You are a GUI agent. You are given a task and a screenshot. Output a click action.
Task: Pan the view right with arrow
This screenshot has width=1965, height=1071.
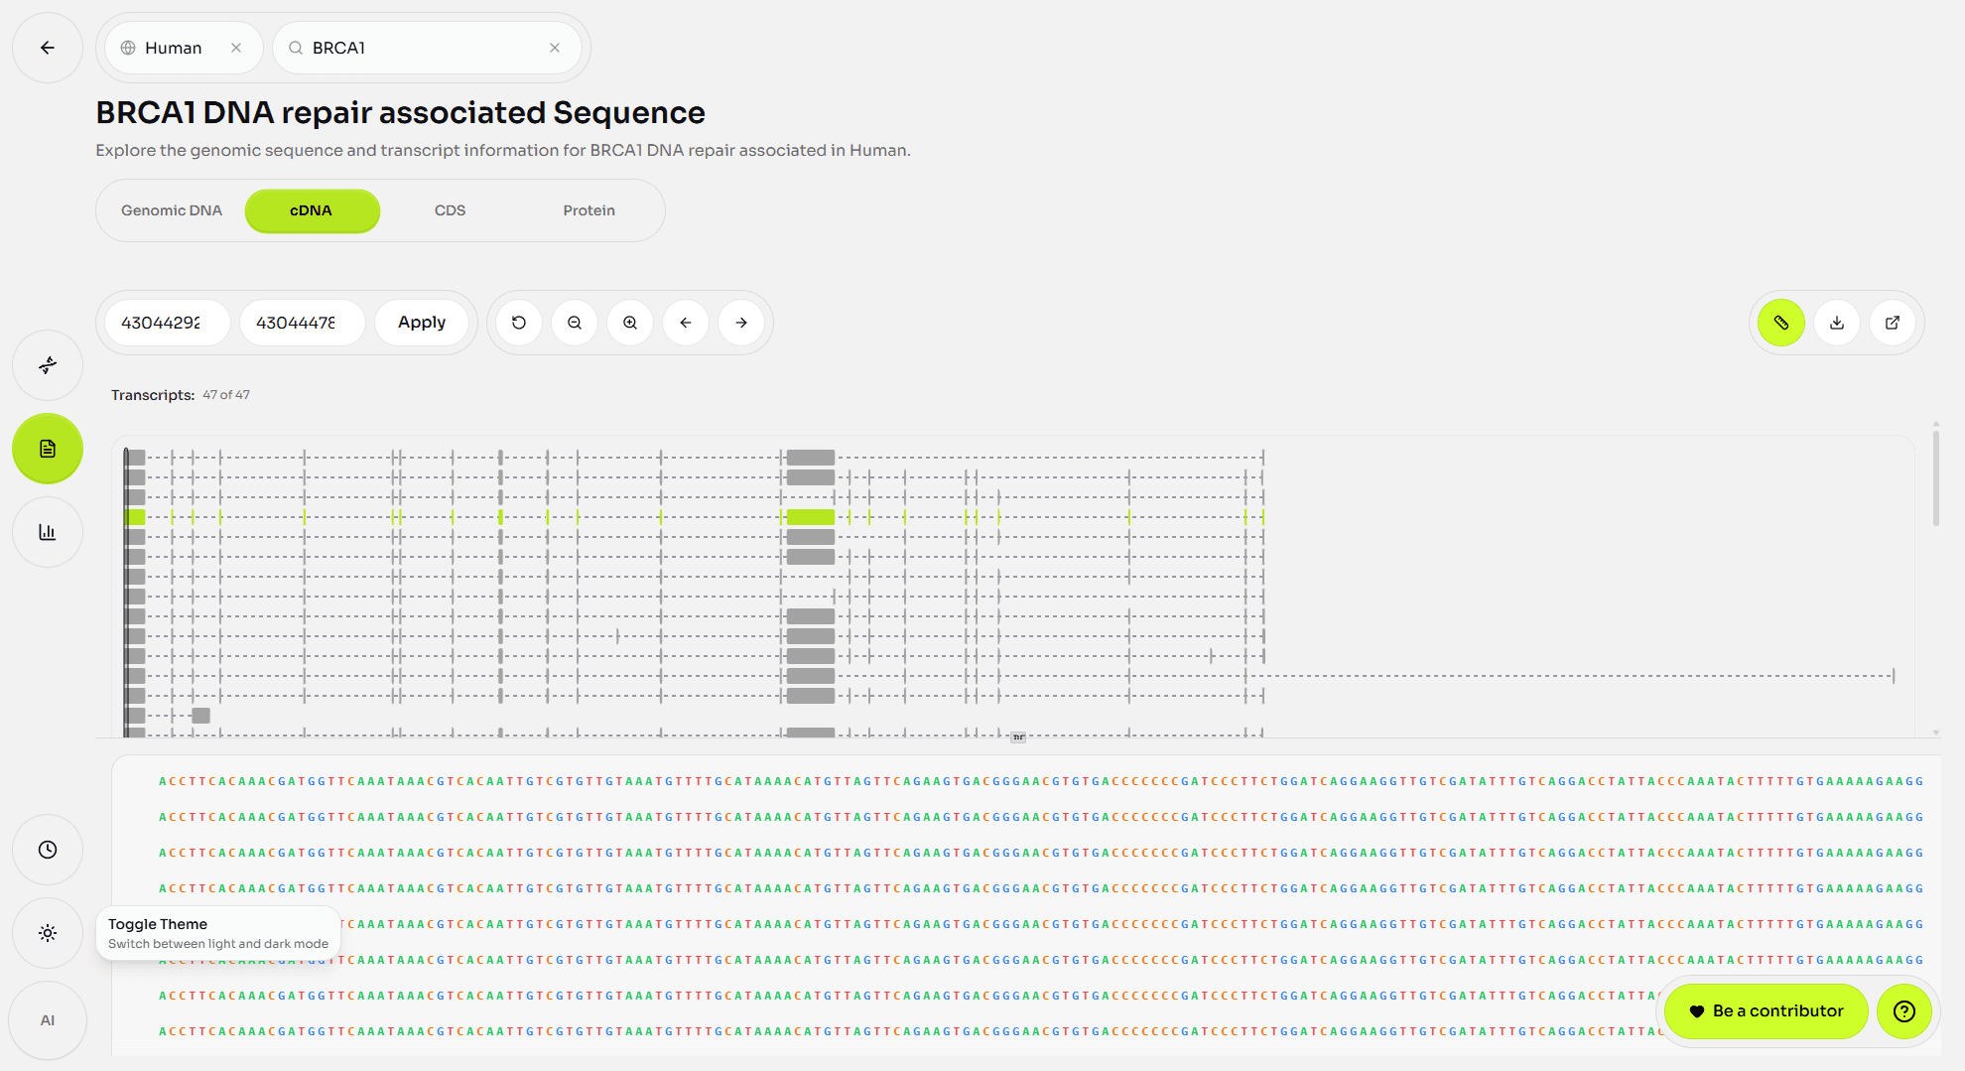coord(741,323)
